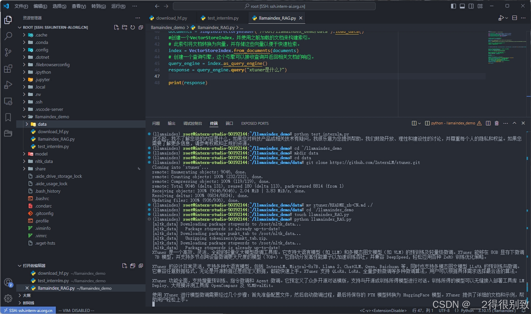The height and width of the screenshot is (314, 531).
Task: Toggle bottom panel visibility in title bar
Action: coord(462,6)
